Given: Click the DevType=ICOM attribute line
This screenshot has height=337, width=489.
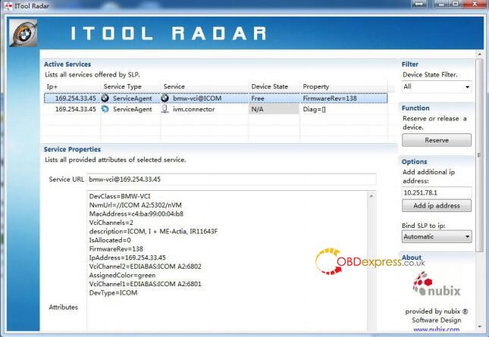Looking at the screenshot, I should pyautogui.click(x=113, y=292).
